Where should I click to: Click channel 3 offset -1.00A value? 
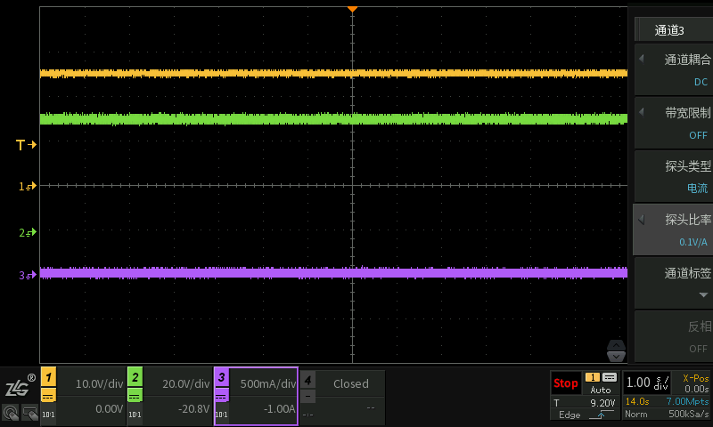[280, 409]
